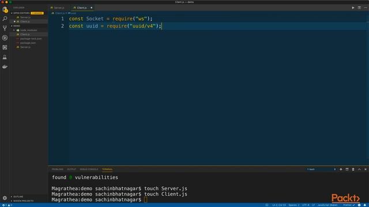Image resolution: width=369 pixels, height=207 pixels.
Task: Click "uuid/v4" string in line 2
Action: (x=142, y=26)
